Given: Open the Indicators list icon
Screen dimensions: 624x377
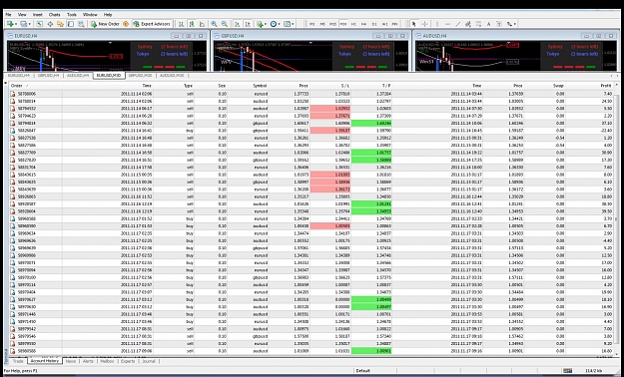Looking at the screenshot, I should (x=260, y=24).
